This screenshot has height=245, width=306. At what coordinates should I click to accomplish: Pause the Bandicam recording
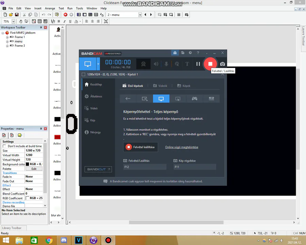click(x=198, y=64)
